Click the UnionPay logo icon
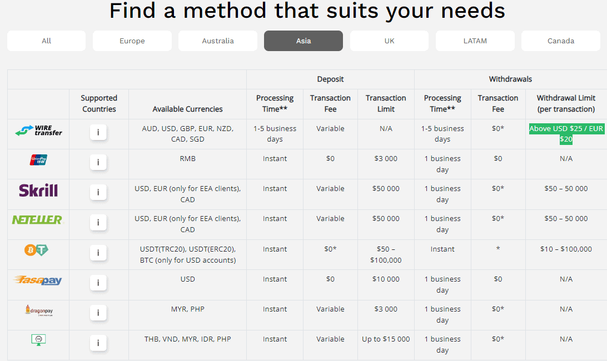 pyautogui.click(x=38, y=160)
